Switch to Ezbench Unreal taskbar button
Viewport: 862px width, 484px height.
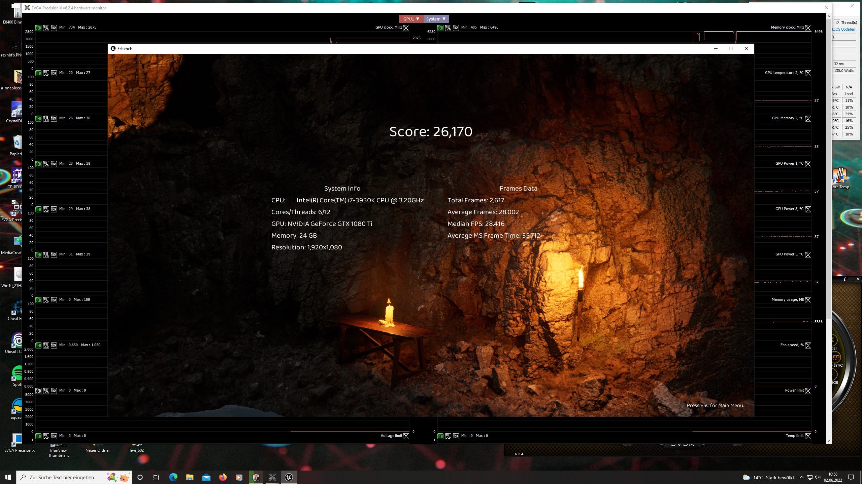point(289,477)
